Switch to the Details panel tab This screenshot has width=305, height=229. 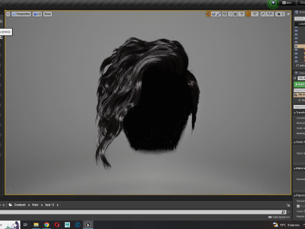pos(300,73)
